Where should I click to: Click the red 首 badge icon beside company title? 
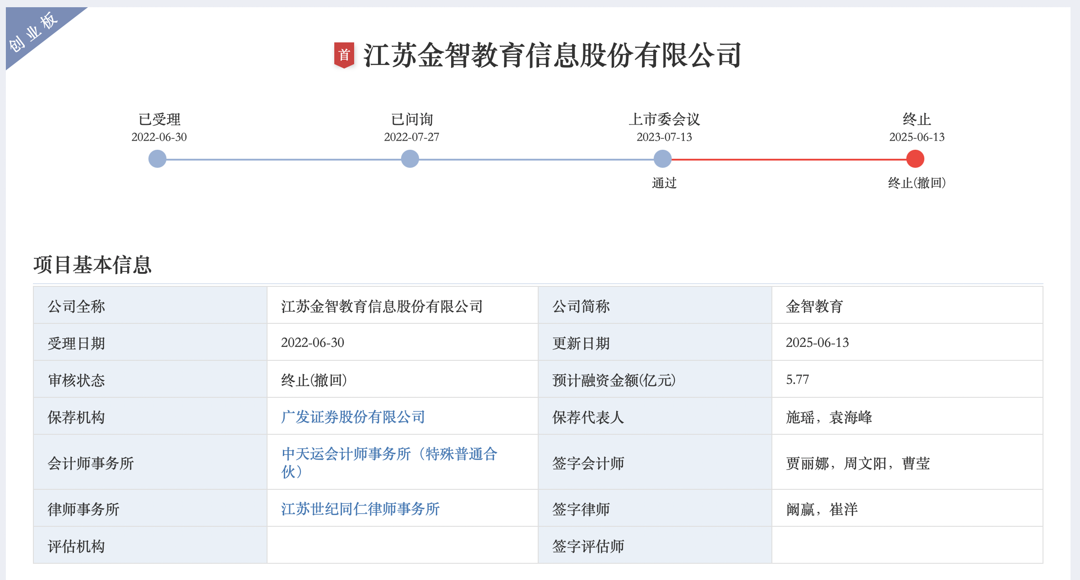click(344, 55)
